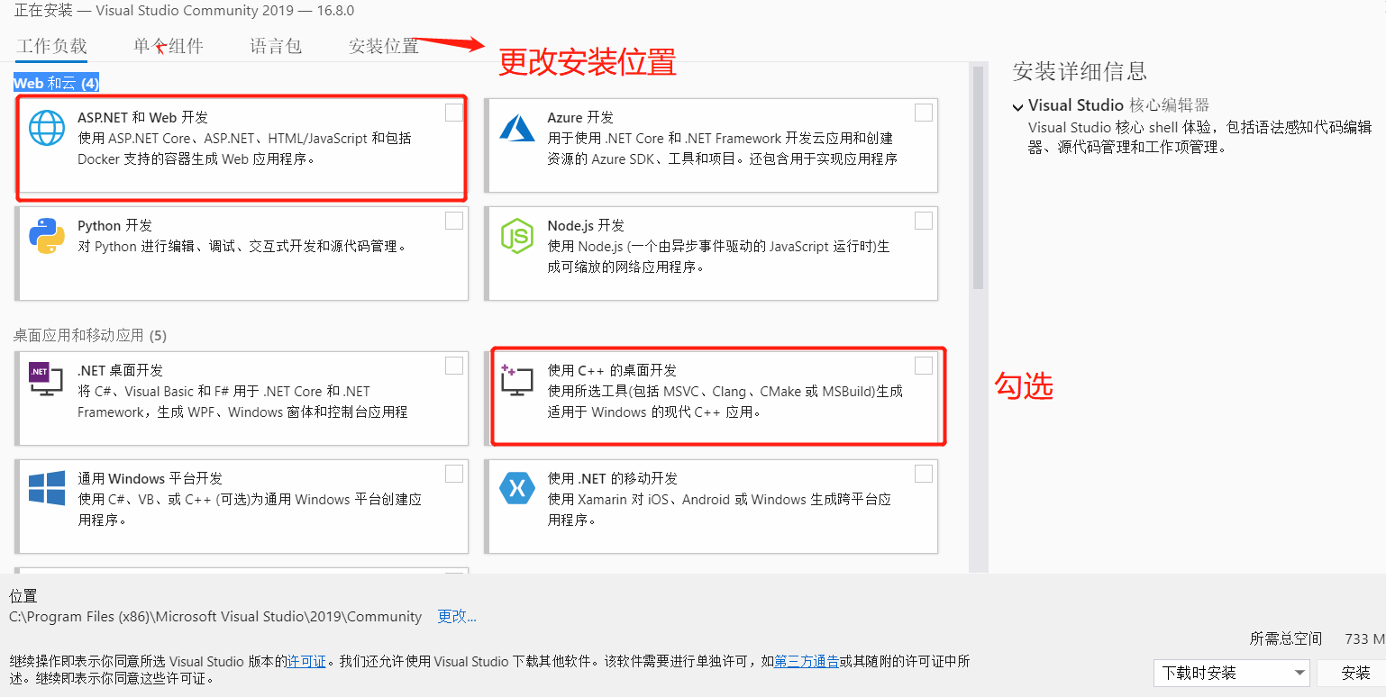
Task: Click the C++ desktop development monitor icon
Action: point(517,381)
